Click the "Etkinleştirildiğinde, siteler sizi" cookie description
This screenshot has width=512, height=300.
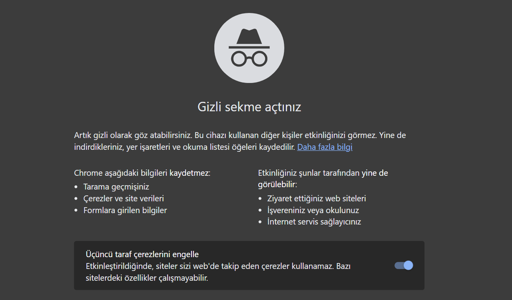(218, 272)
